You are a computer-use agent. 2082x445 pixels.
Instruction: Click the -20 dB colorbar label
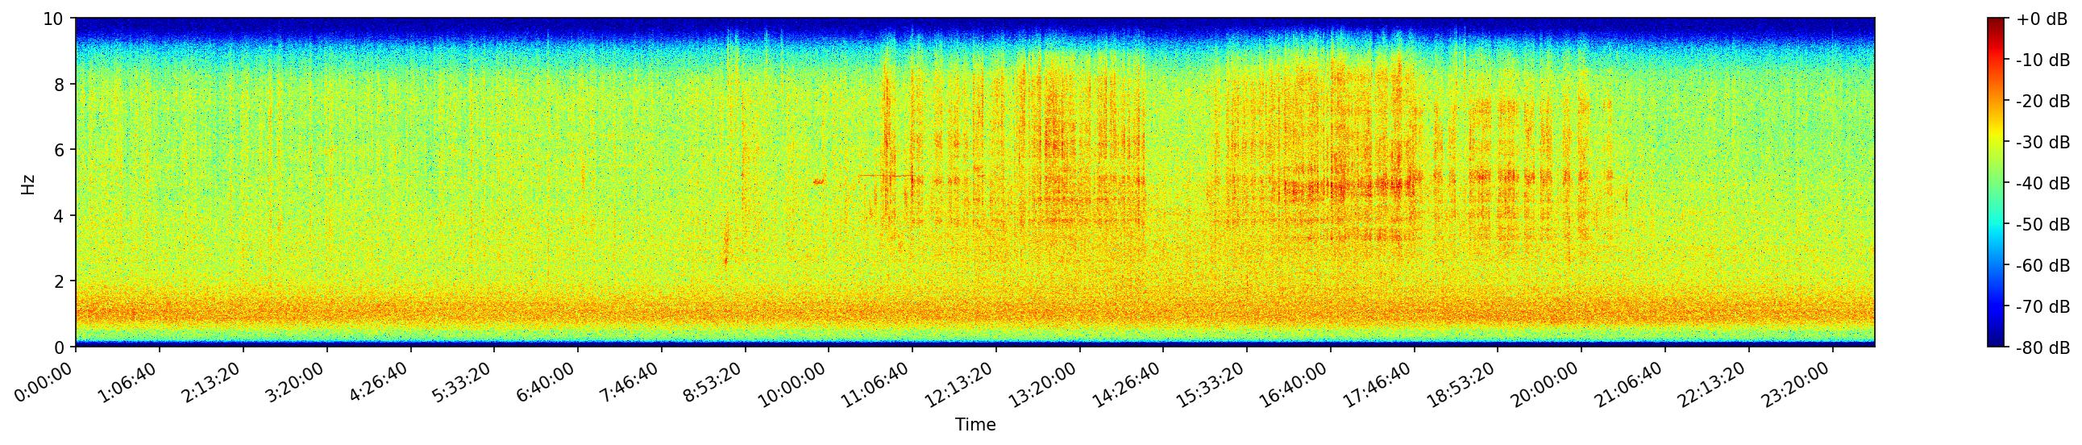[2042, 102]
